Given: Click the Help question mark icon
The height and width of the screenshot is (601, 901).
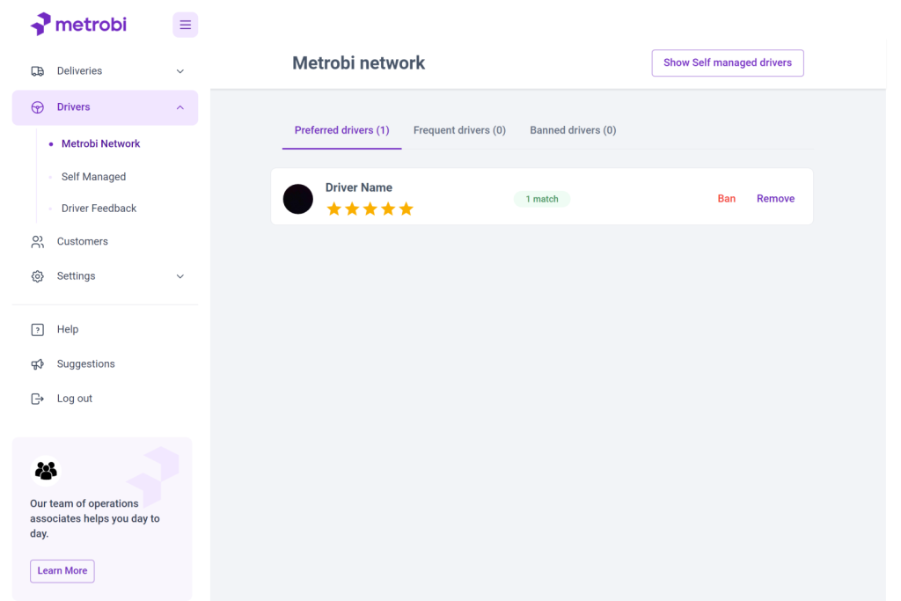Looking at the screenshot, I should click(x=37, y=330).
